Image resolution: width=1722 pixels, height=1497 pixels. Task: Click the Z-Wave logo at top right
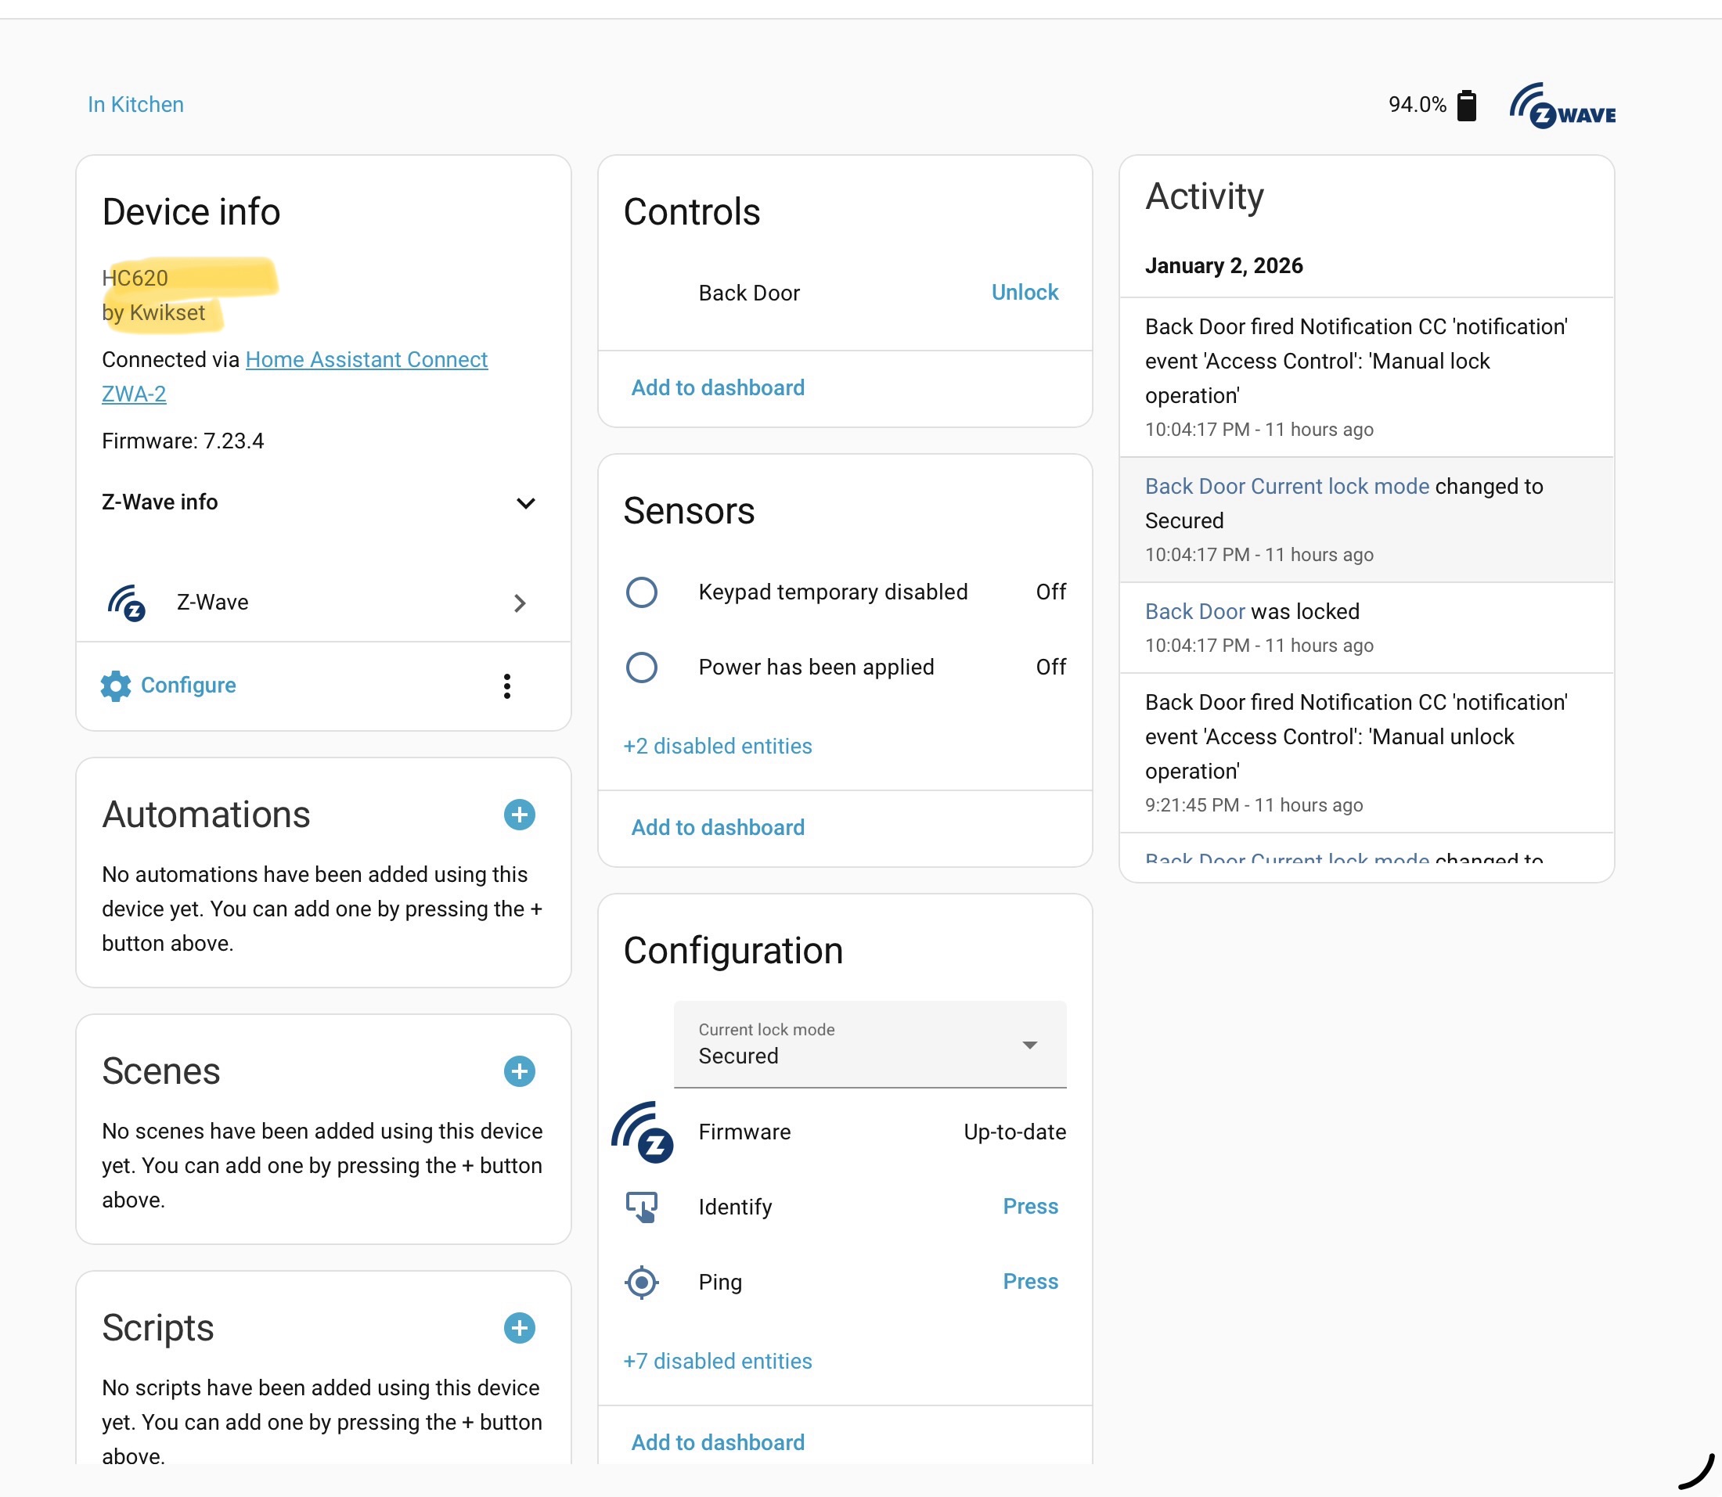pos(1562,106)
